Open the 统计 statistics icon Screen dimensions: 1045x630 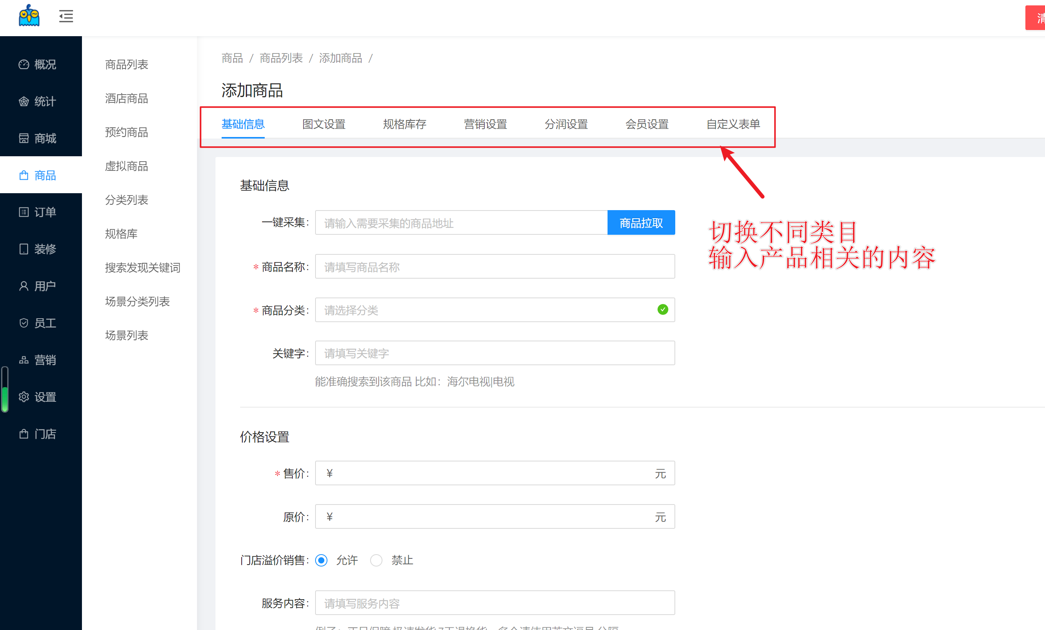tap(24, 101)
